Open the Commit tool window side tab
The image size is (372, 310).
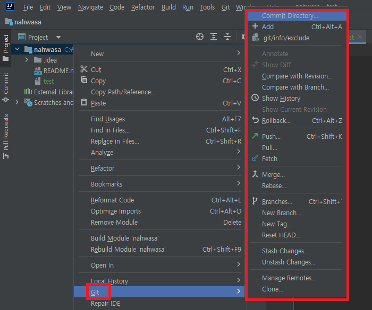click(6, 87)
